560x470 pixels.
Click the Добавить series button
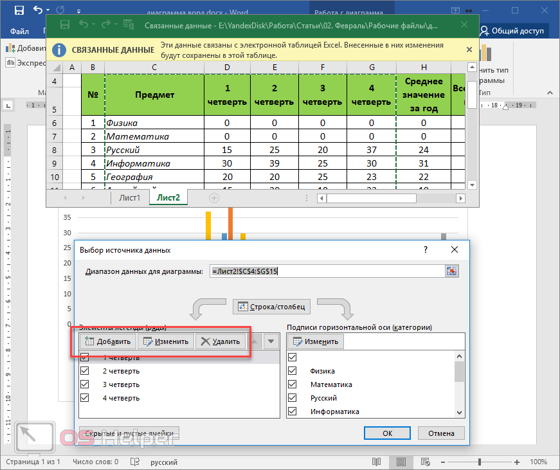[x=107, y=341]
